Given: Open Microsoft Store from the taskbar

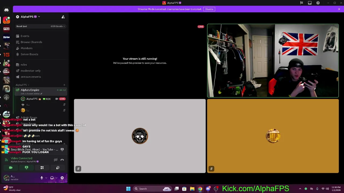Looking at the screenshot, I should click(184, 189).
